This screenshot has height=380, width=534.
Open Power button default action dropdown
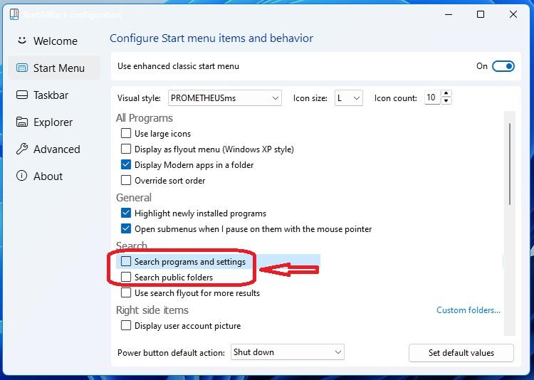288,352
